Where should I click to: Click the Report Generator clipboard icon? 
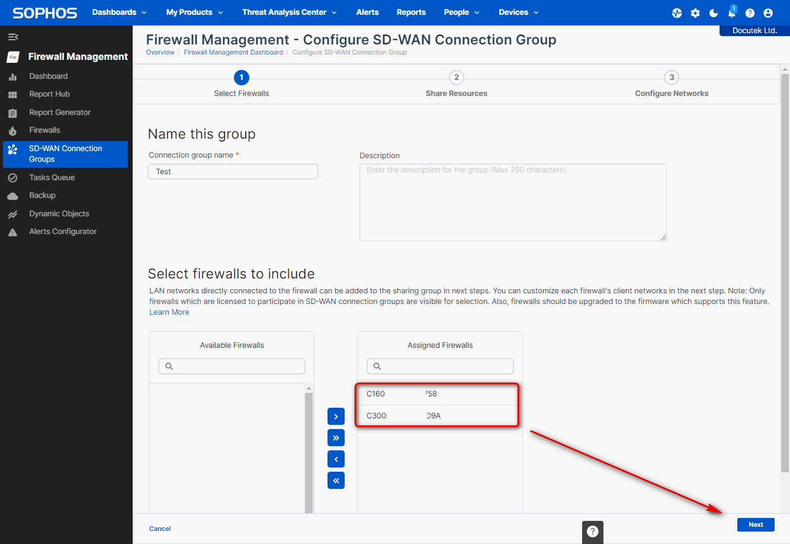12,113
